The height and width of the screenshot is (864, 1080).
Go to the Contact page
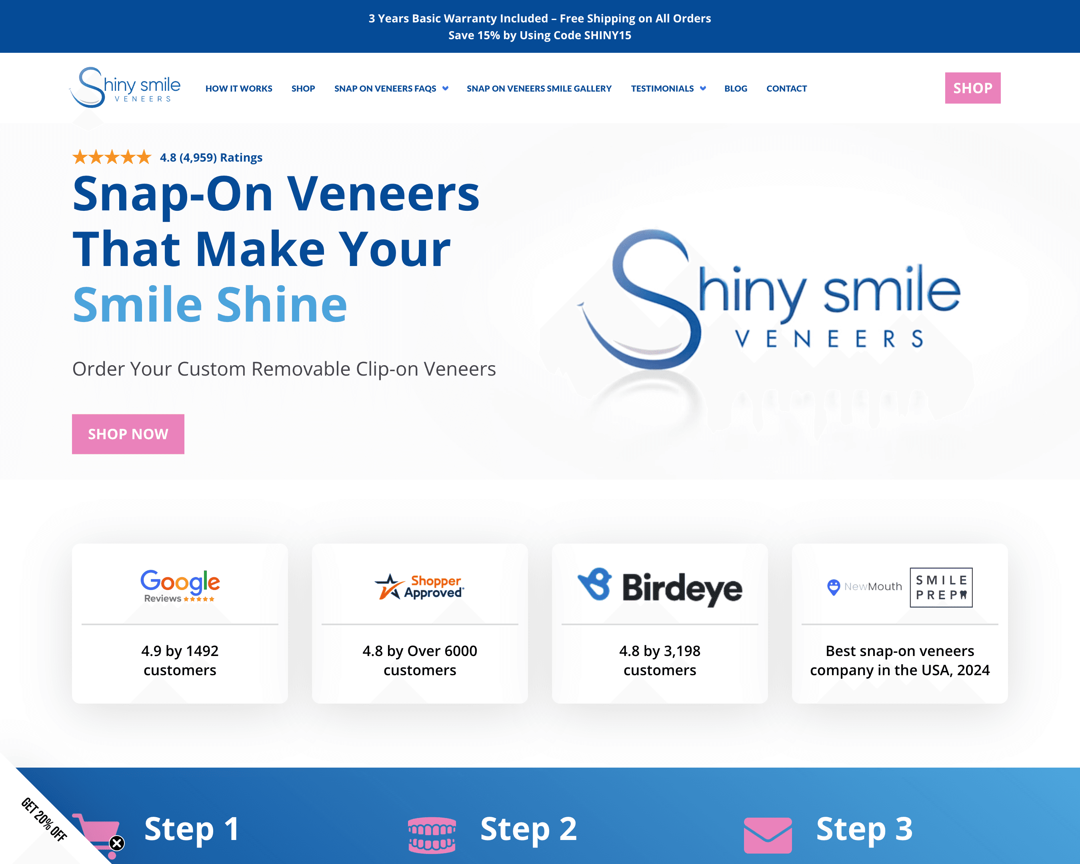[786, 89]
